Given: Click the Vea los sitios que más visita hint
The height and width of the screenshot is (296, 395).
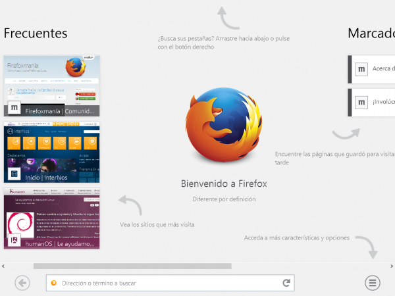Looking at the screenshot, I should [157, 225].
